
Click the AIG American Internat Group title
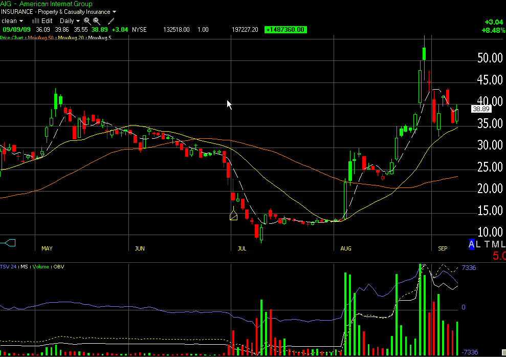tap(47, 4)
